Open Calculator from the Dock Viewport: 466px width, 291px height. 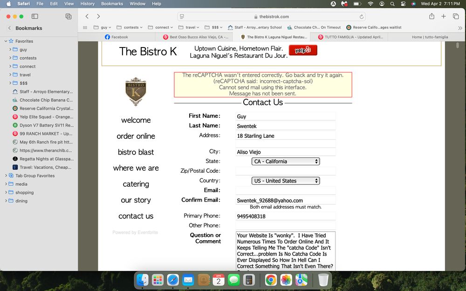click(249, 280)
